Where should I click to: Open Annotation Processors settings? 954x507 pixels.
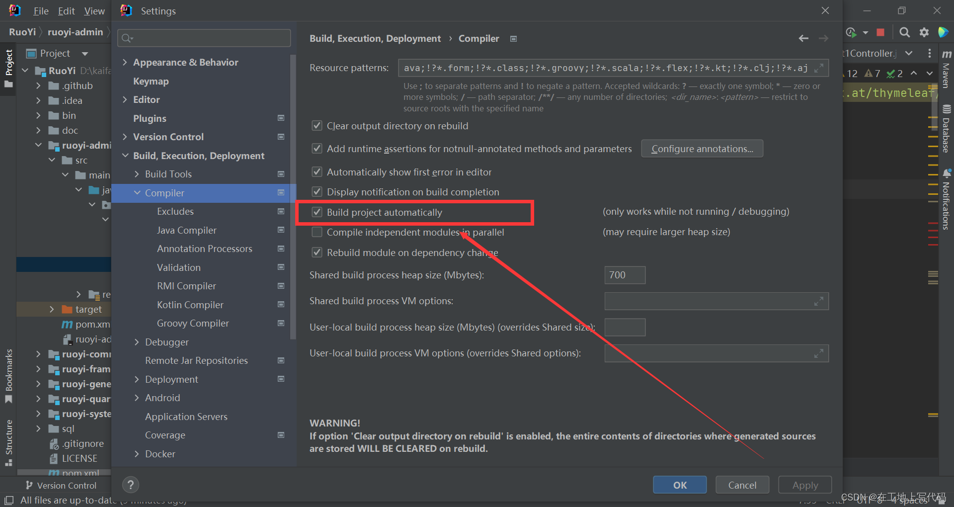coord(205,249)
